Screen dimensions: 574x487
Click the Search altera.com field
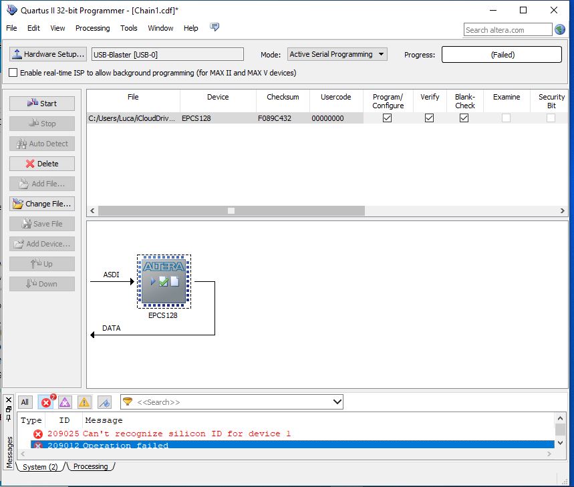(508, 29)
